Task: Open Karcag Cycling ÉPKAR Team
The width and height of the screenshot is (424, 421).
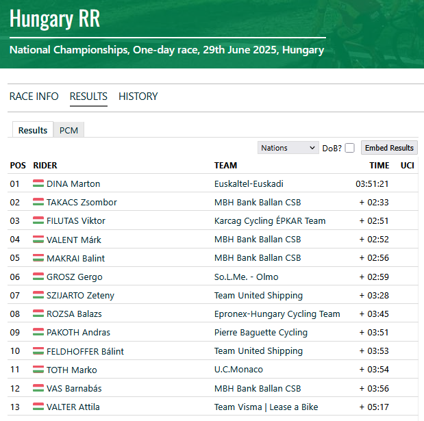Action: 270,220
